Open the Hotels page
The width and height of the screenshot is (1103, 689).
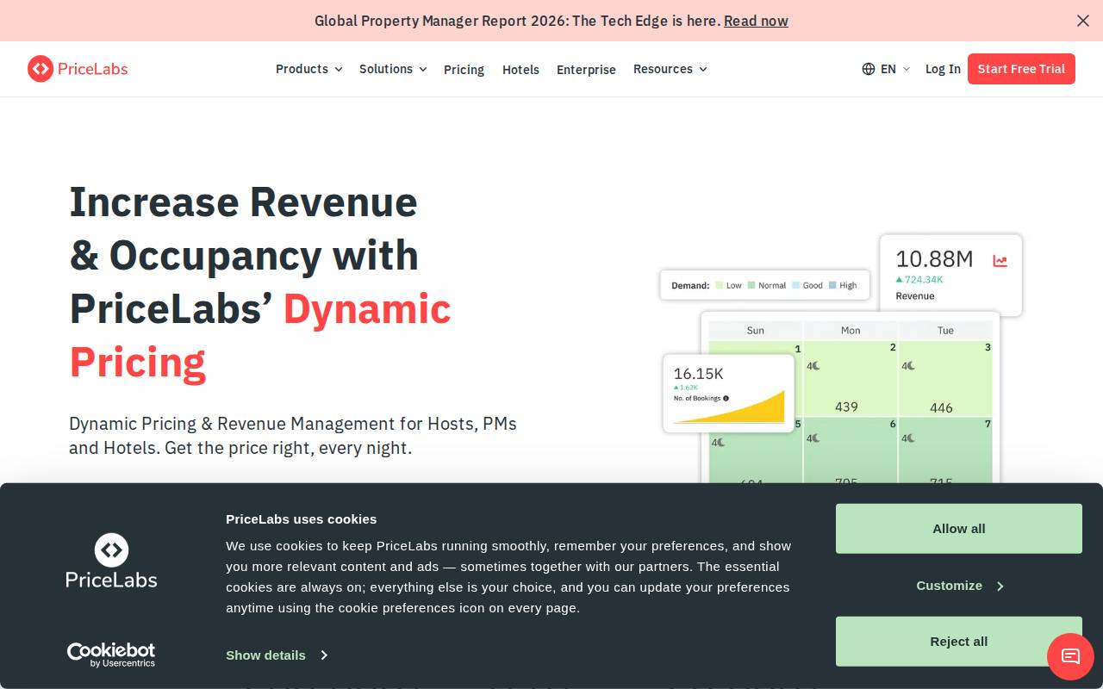coord(520,70)
